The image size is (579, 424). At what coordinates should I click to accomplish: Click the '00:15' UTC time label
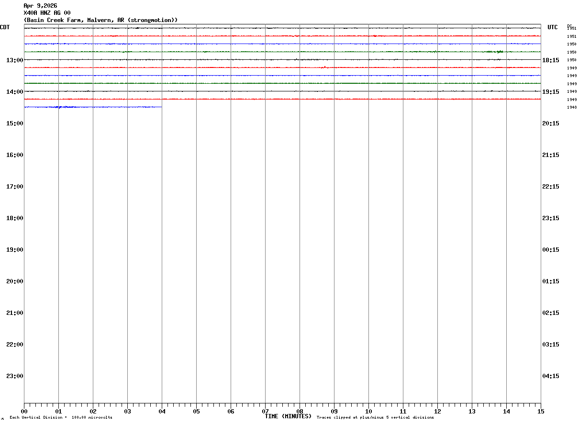click(551, 249)
